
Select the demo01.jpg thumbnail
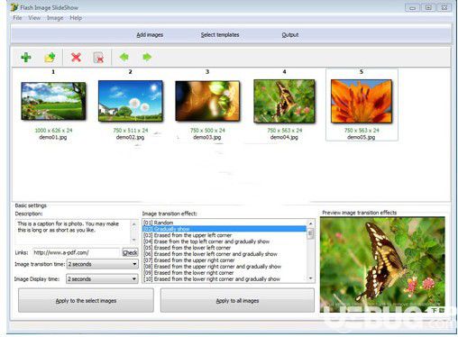[53, 101]
